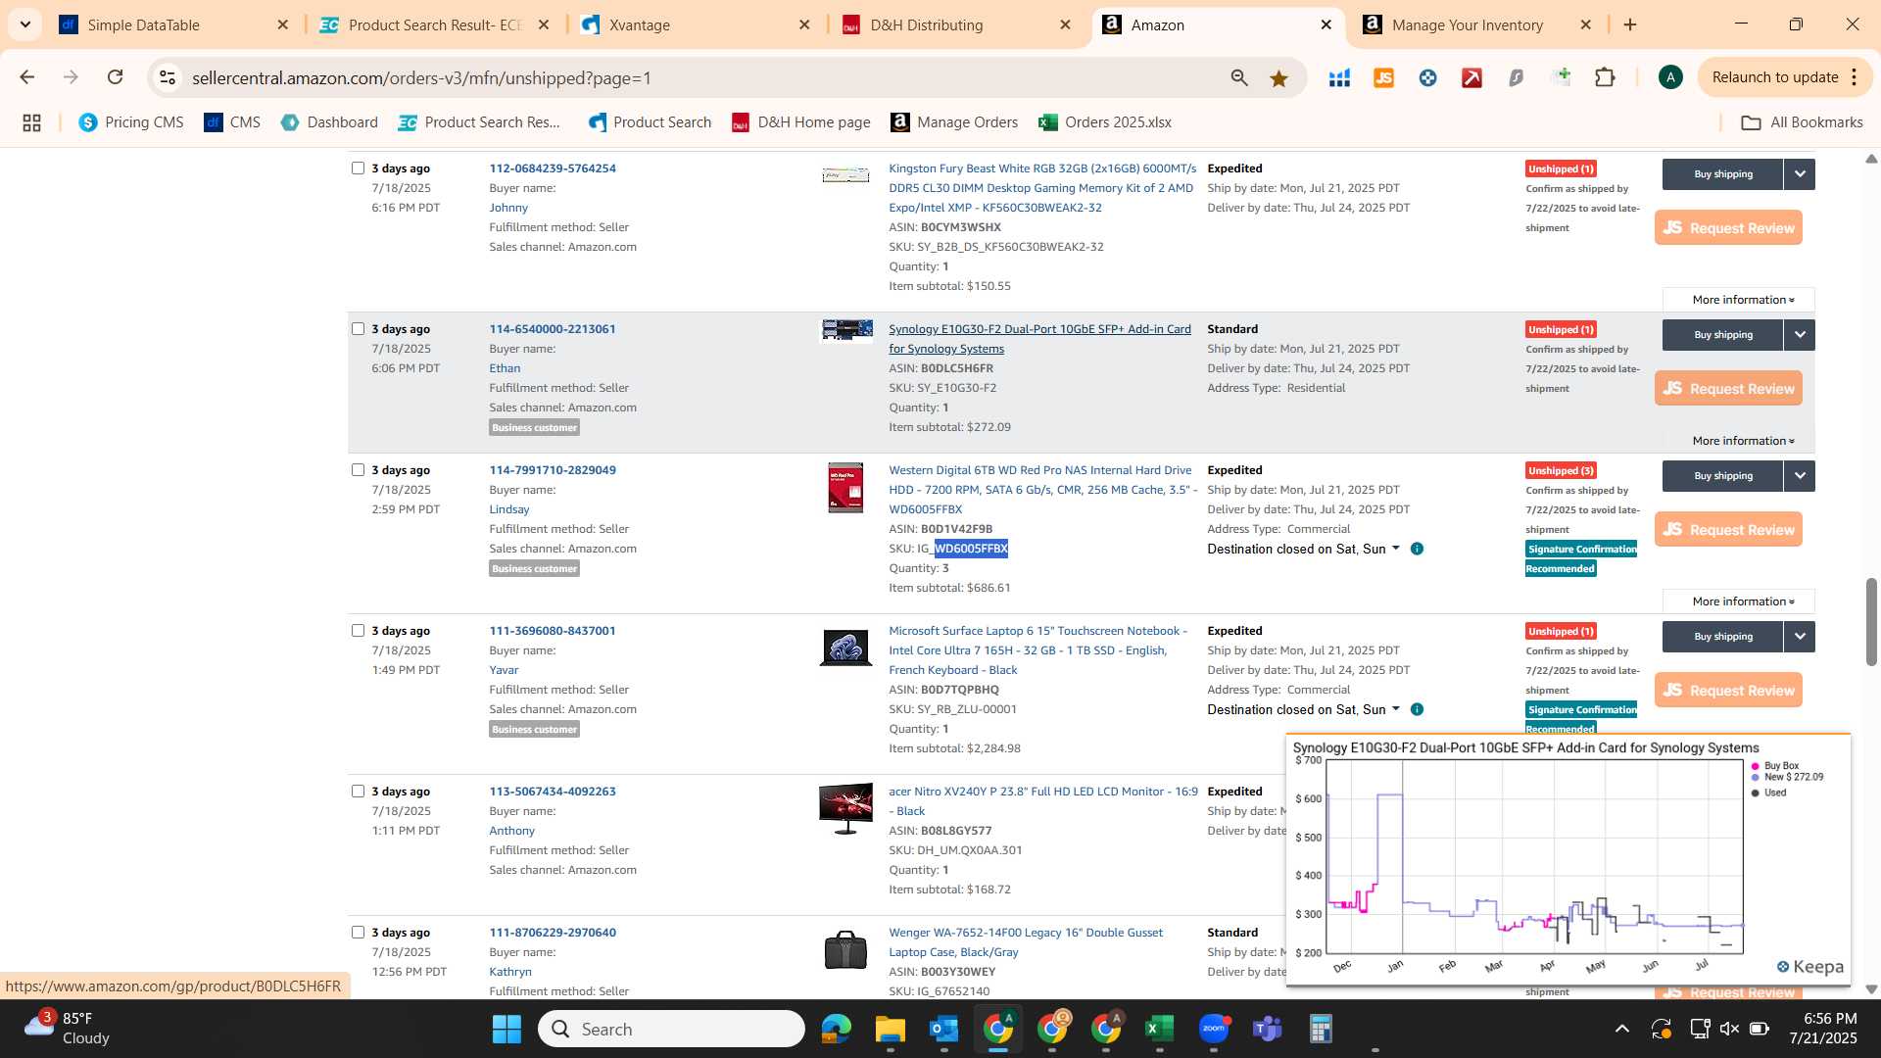Click the address bar URL field
This screenshot has height=1058, width=1881.
coord(700,77)
